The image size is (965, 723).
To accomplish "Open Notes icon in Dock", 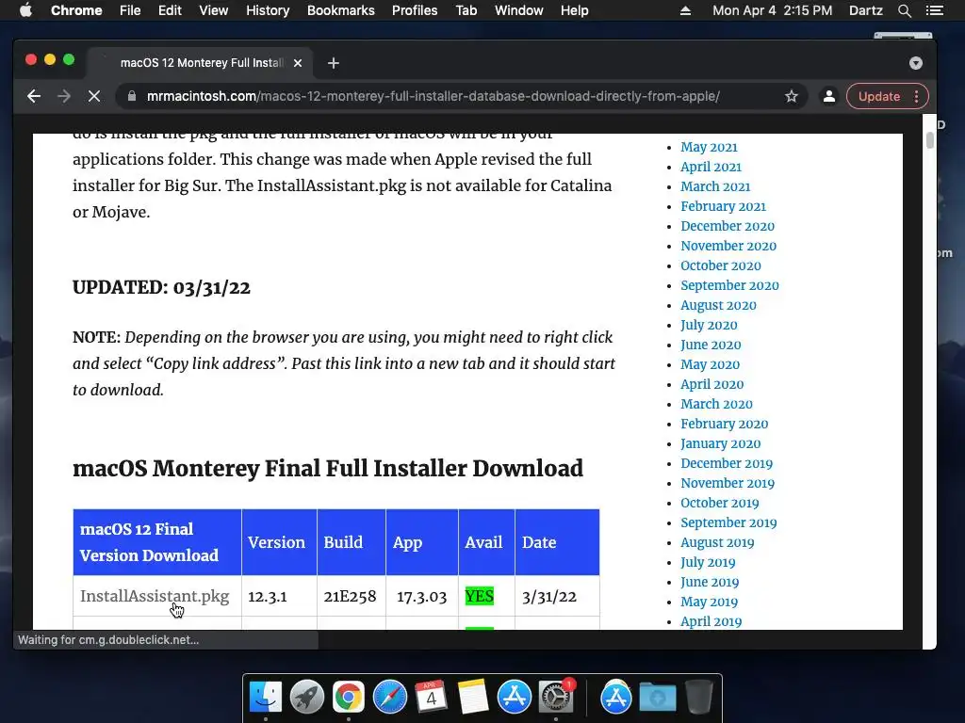I will pyautogui.click(x=473, y=697).
